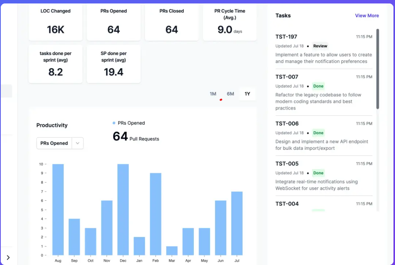Click the Done badge on TST-006
The width and height of the screenshot is (395, 265).
318,132
